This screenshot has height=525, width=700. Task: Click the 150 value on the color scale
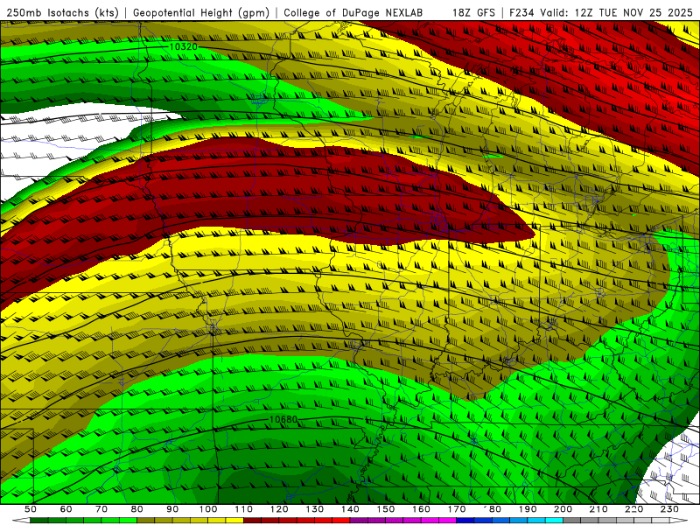tap(386, 509)
